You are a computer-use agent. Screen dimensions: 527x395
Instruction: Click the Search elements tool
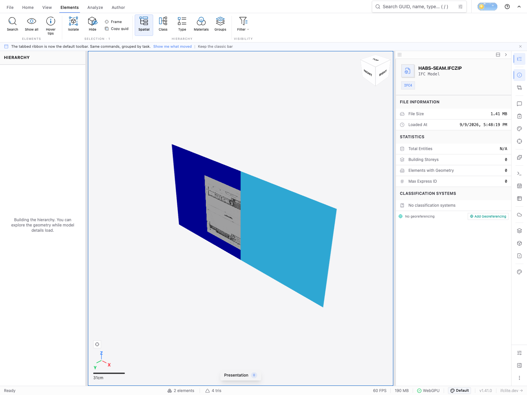(13, 24)
